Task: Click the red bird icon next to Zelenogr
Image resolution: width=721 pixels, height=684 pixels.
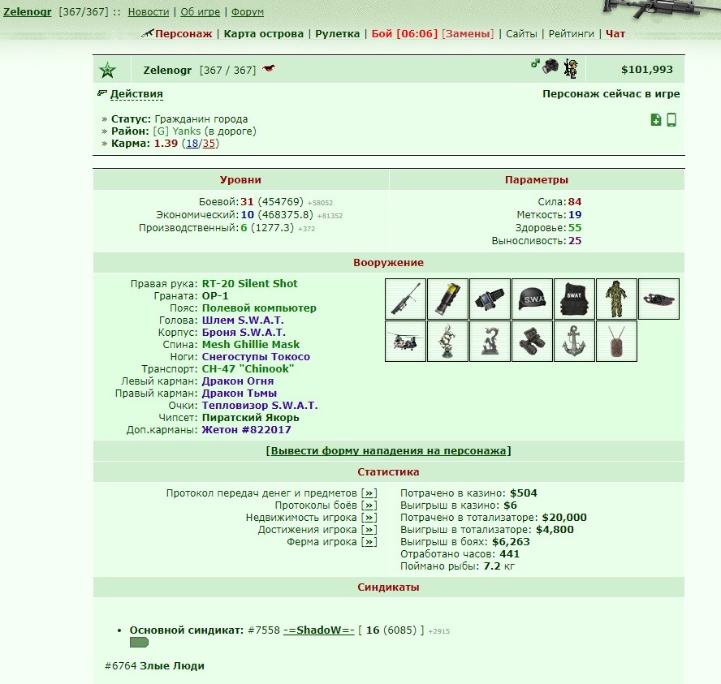Action: tap(269, 69)
